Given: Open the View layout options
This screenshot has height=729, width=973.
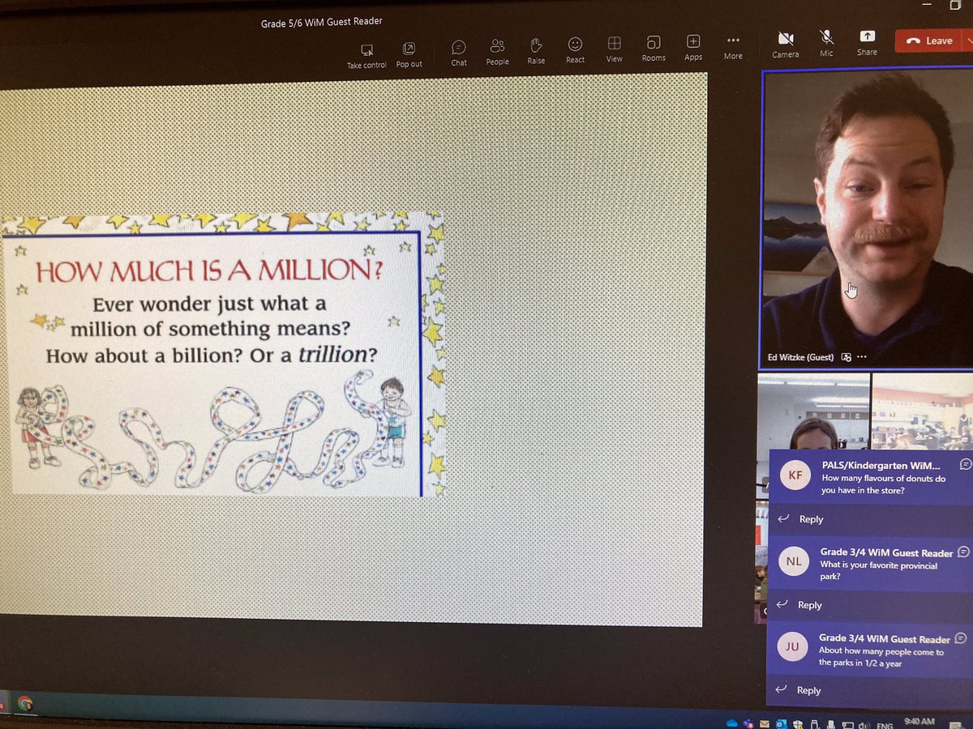Looking at the screenshot, I should [615, 49].
